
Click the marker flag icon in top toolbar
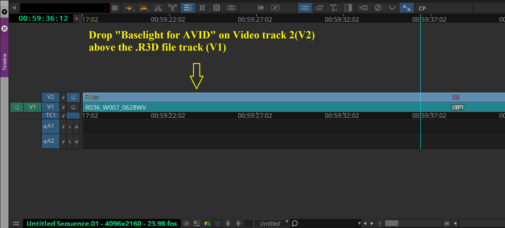(261, 8)
